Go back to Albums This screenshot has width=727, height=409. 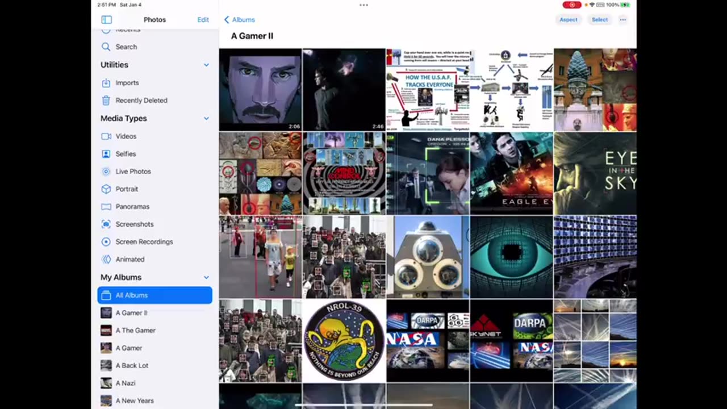coord(239,19)
